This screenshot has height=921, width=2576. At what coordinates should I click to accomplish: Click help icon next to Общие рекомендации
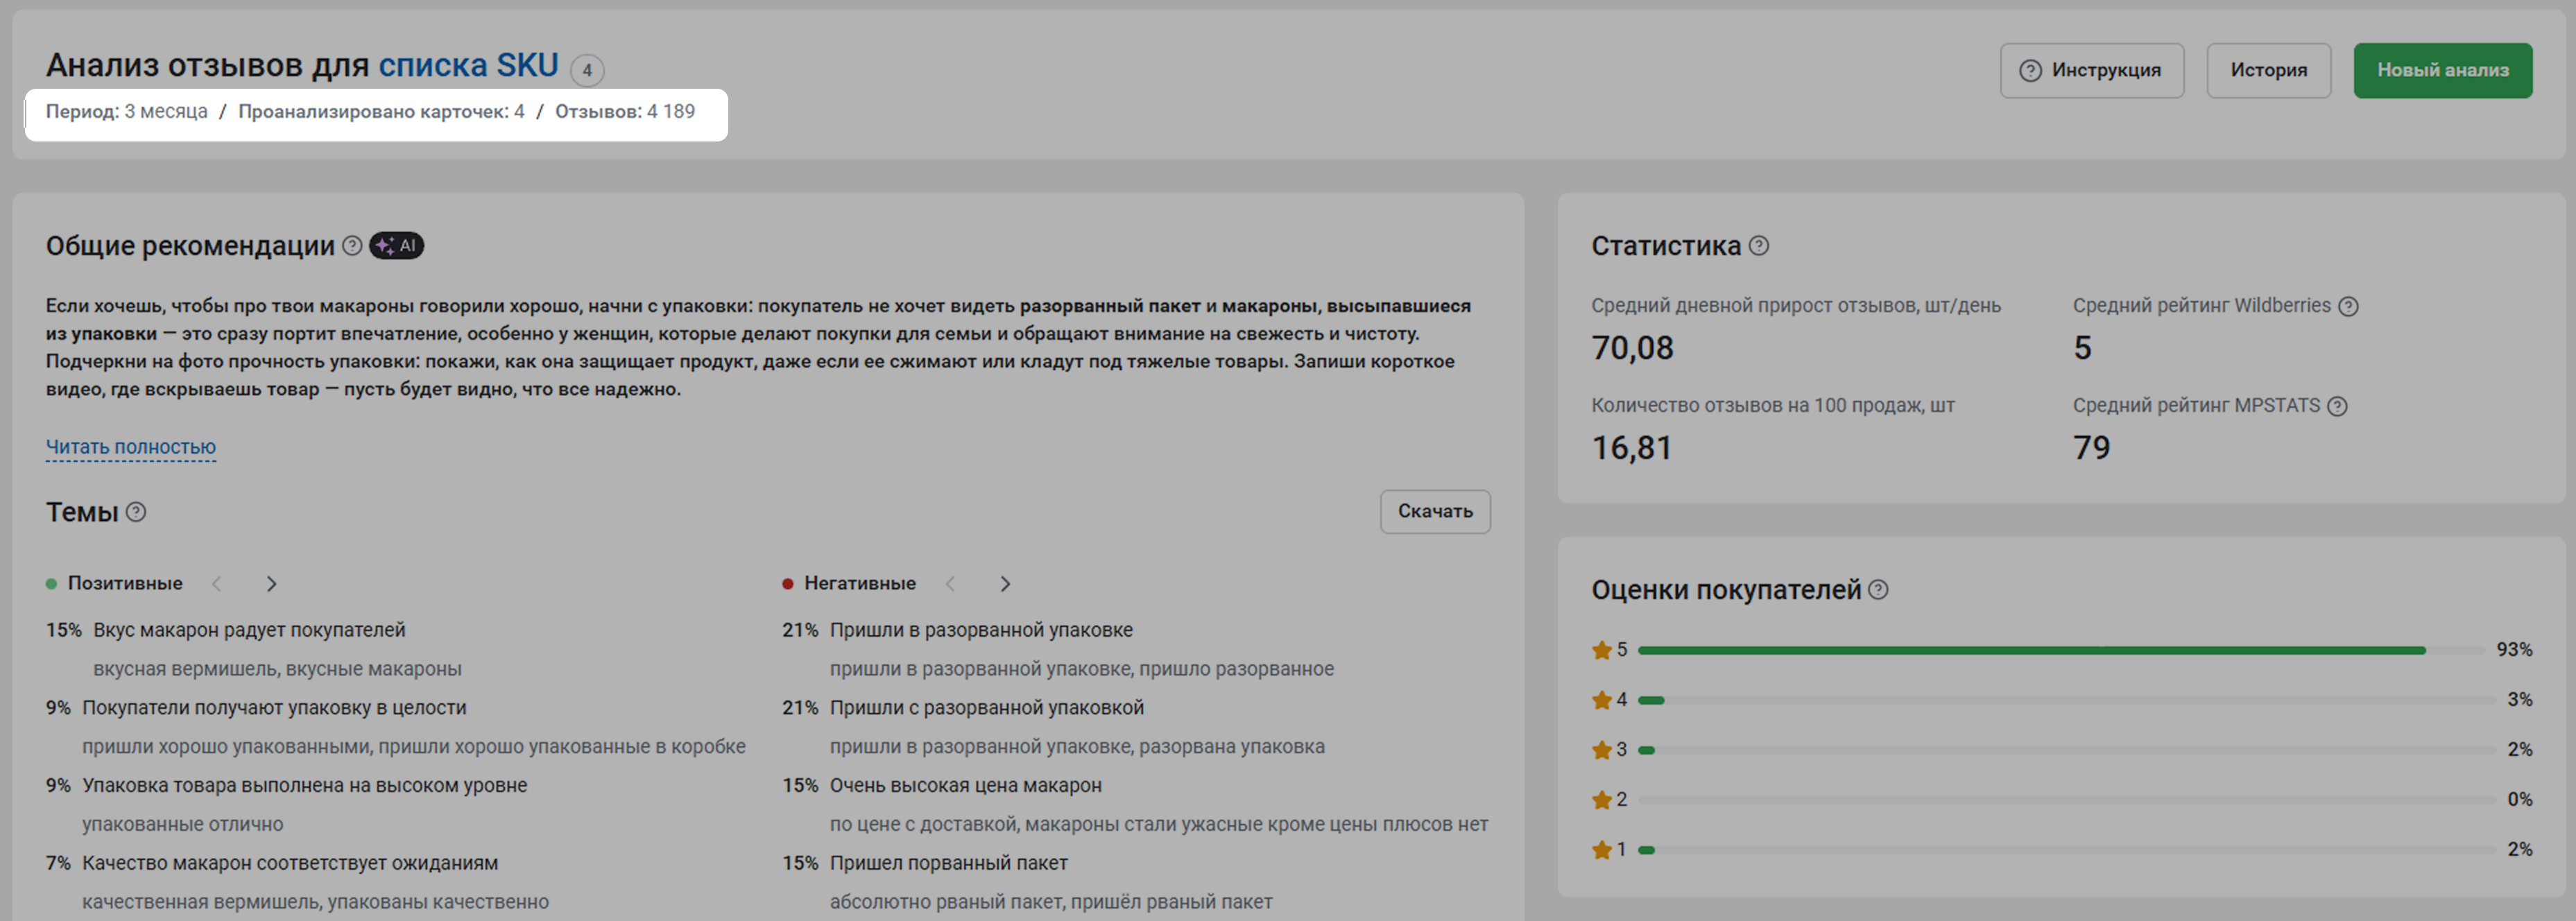click(x=352, y=245)
